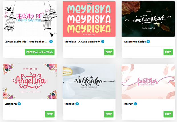This screenshot has width=177, height=122.
Task: Open the rollcake font preview thumbnail
Action: point(89,81)
